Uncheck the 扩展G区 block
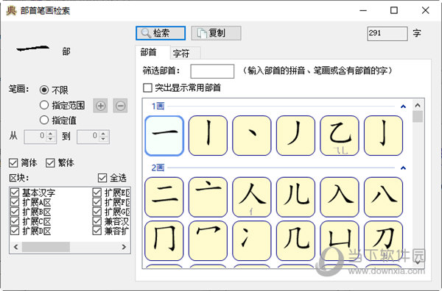Viewport: 442px width, 291px height. click(97, 212)
